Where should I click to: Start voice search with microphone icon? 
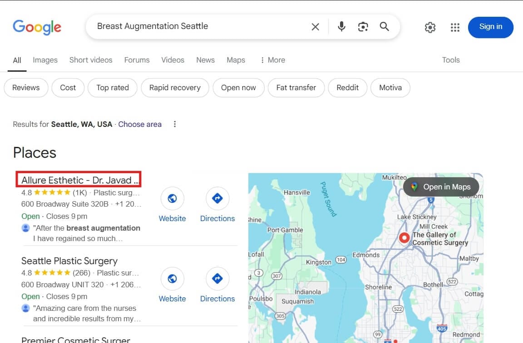pyautogui.click(x=341, y=27)
